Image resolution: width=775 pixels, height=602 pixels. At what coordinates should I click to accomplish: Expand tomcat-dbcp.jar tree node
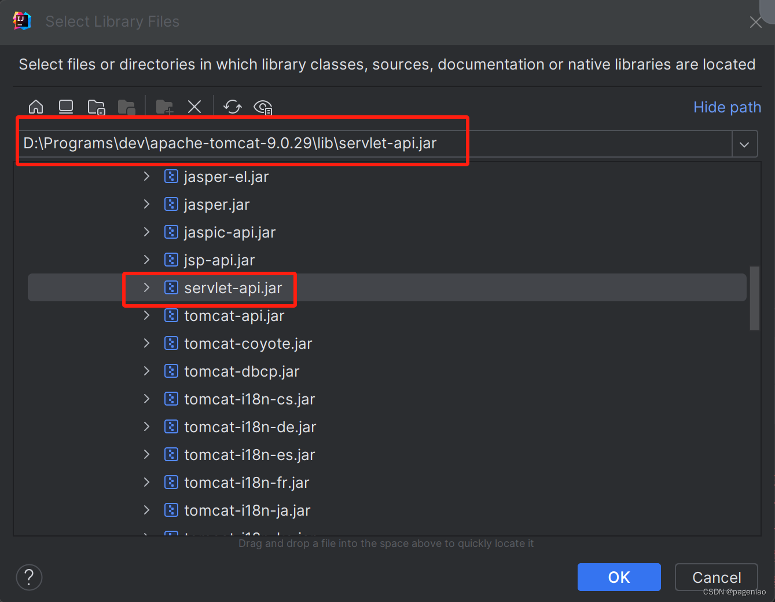[146, 371]
